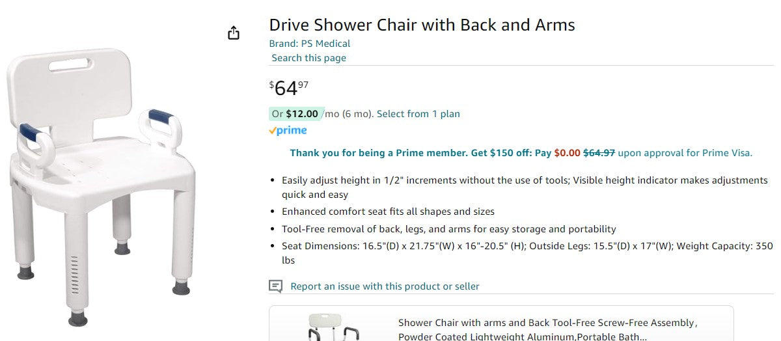Click the large $64.97 price
Screen dimensions: 781x341
pyautogui.click(x=289, y=88)
